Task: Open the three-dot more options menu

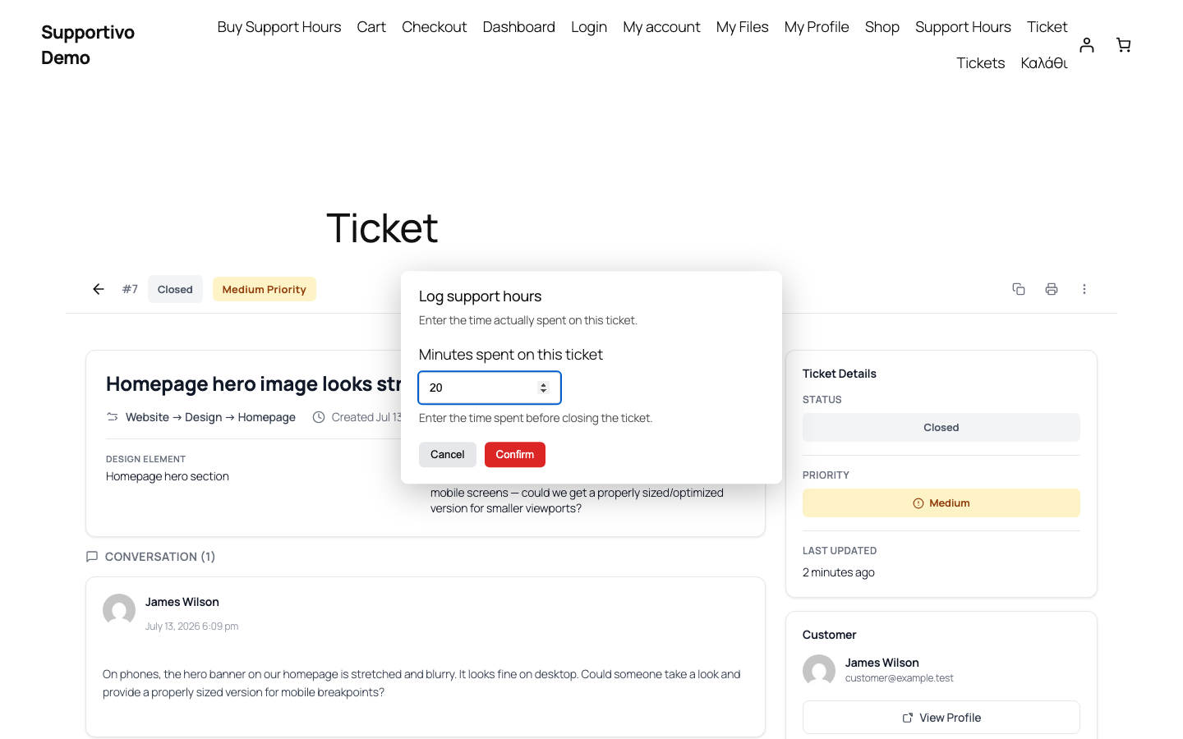Action: tap(1084, 289)
